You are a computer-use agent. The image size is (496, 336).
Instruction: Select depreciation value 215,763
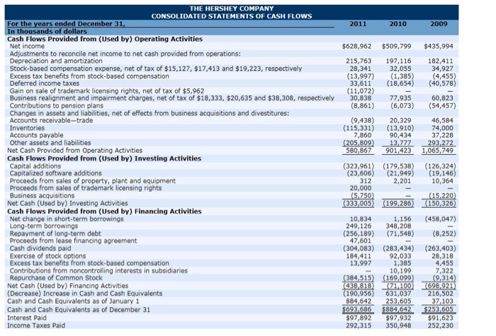(359, 61)
